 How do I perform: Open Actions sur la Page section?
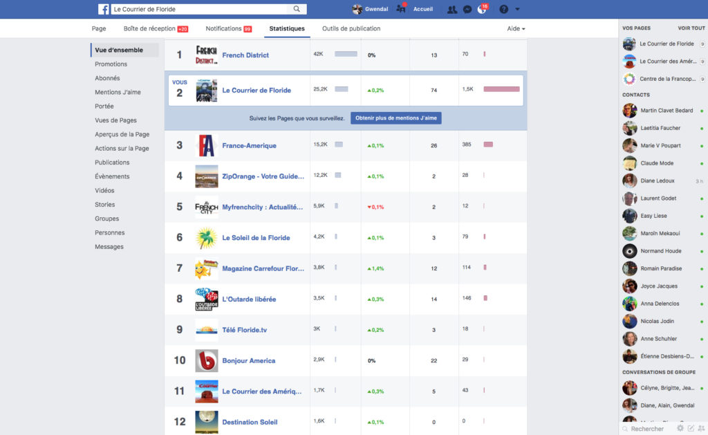pos(122,148)
